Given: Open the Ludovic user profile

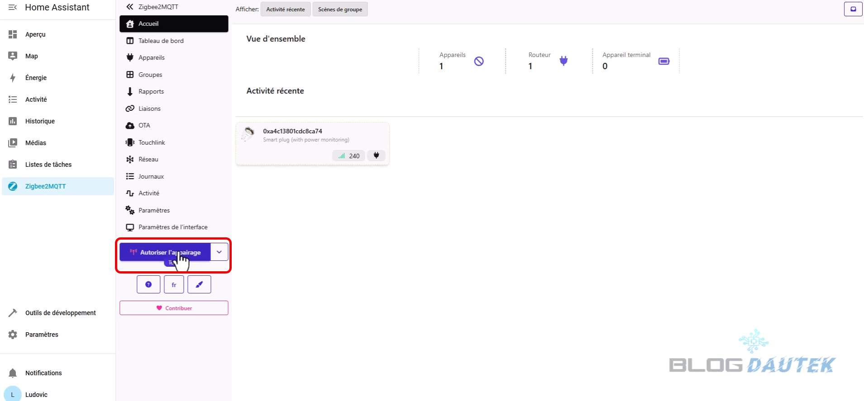Looking at the screenshot, I should [36, 394].
